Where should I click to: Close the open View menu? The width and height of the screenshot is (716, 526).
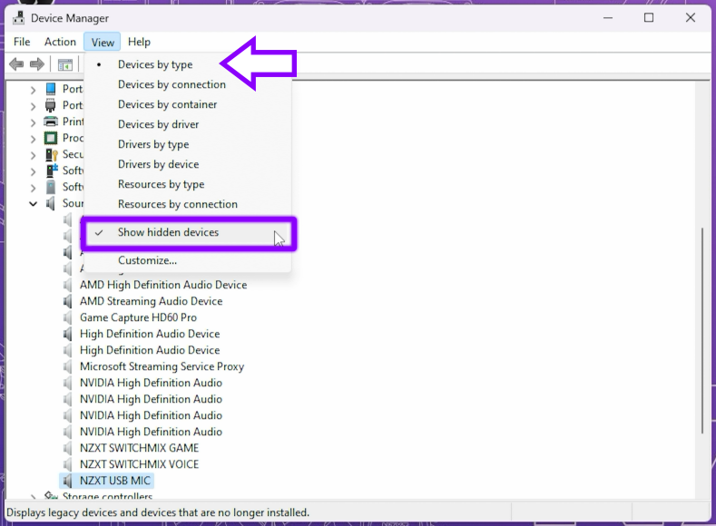pos(103,42)
